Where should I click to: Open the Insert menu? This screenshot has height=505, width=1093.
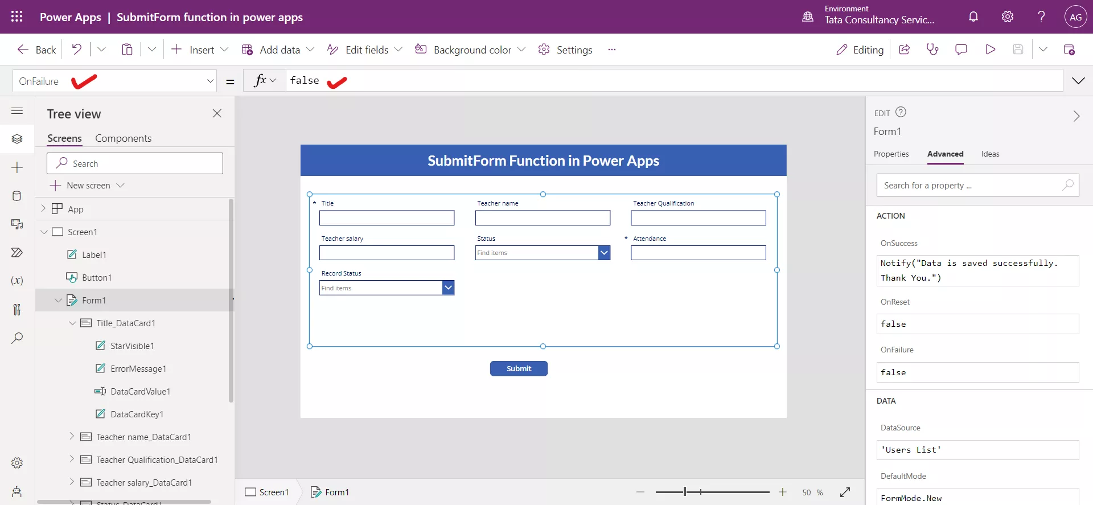pos(200,50)
